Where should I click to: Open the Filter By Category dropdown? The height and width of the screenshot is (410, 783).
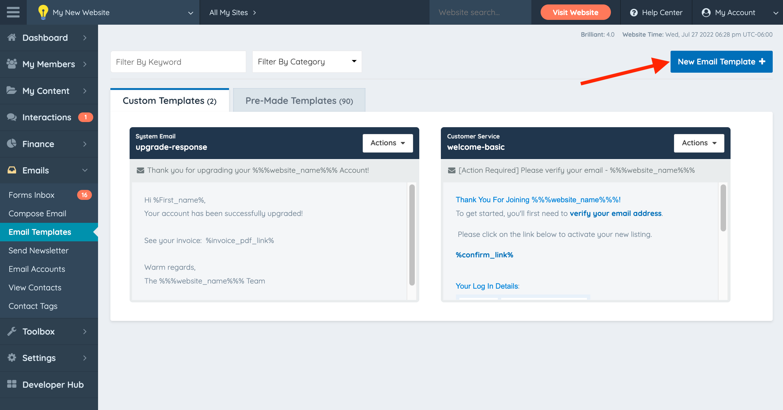(306, 61)
